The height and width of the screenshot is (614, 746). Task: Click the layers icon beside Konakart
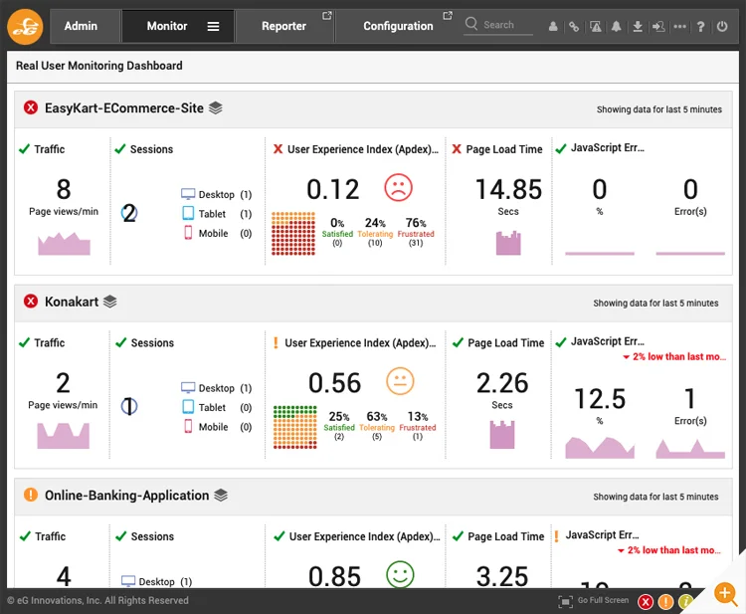click(109, 302)
